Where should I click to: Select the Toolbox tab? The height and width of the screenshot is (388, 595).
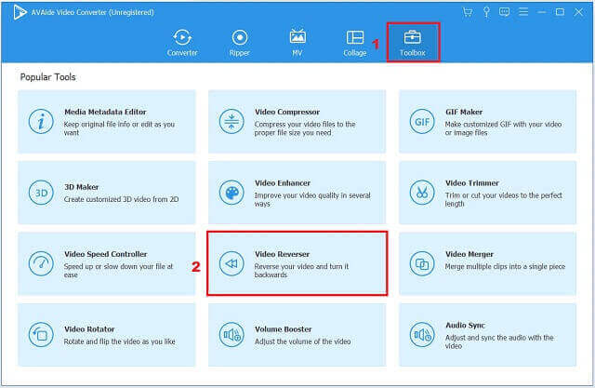click(x=413, y=43)
